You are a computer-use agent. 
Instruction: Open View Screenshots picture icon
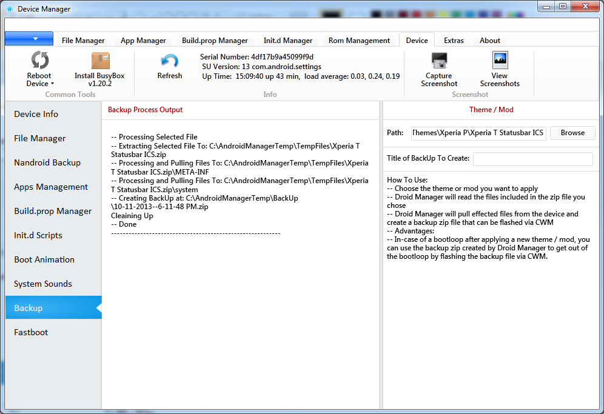(x=500, y=61)
